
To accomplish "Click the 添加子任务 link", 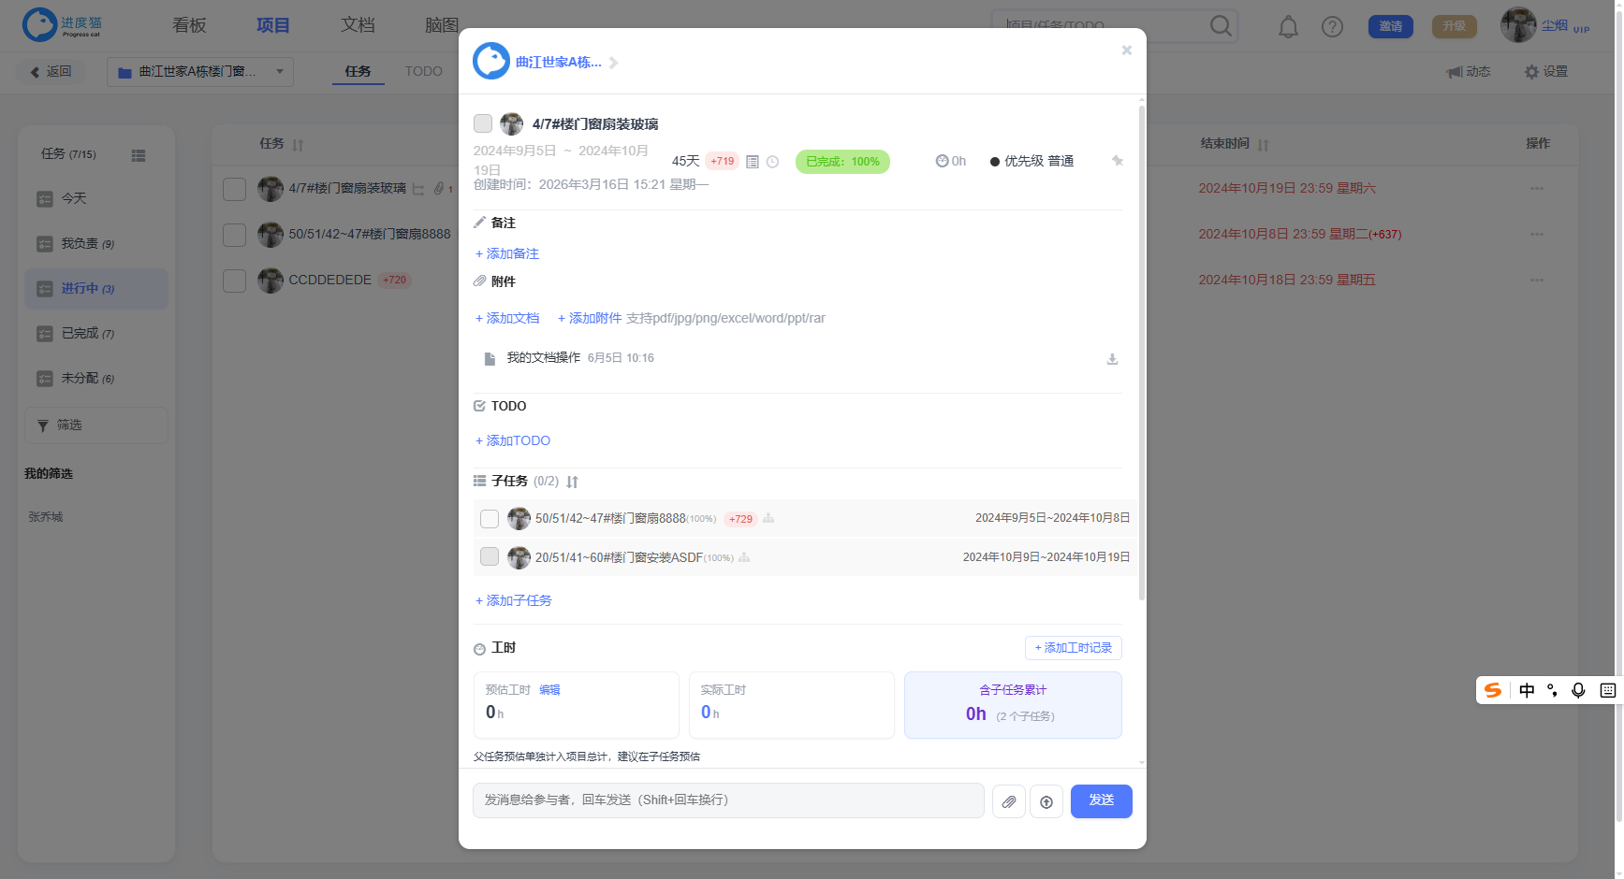I will point(514,600).
